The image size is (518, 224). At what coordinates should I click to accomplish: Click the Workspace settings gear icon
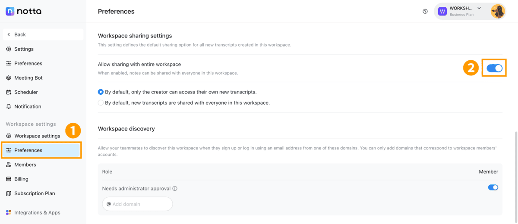(x=9, y=136)
